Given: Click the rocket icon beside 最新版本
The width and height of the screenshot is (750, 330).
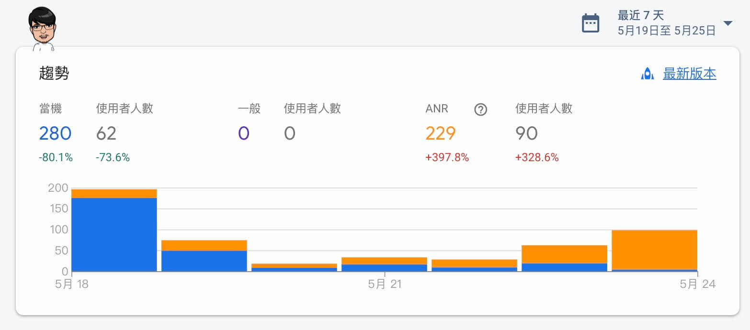Looking at the screenshot, I should pos(647,74).
